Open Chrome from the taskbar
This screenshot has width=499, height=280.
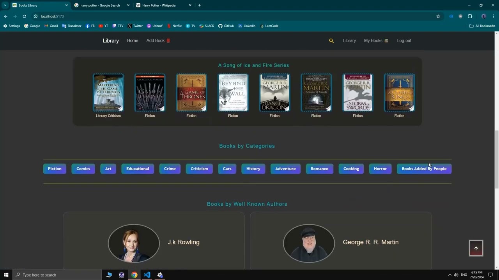[134, 275]
